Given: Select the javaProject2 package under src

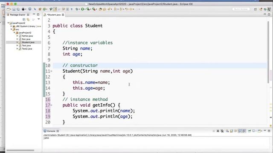Looking at the screenshot, I should 25,33.
